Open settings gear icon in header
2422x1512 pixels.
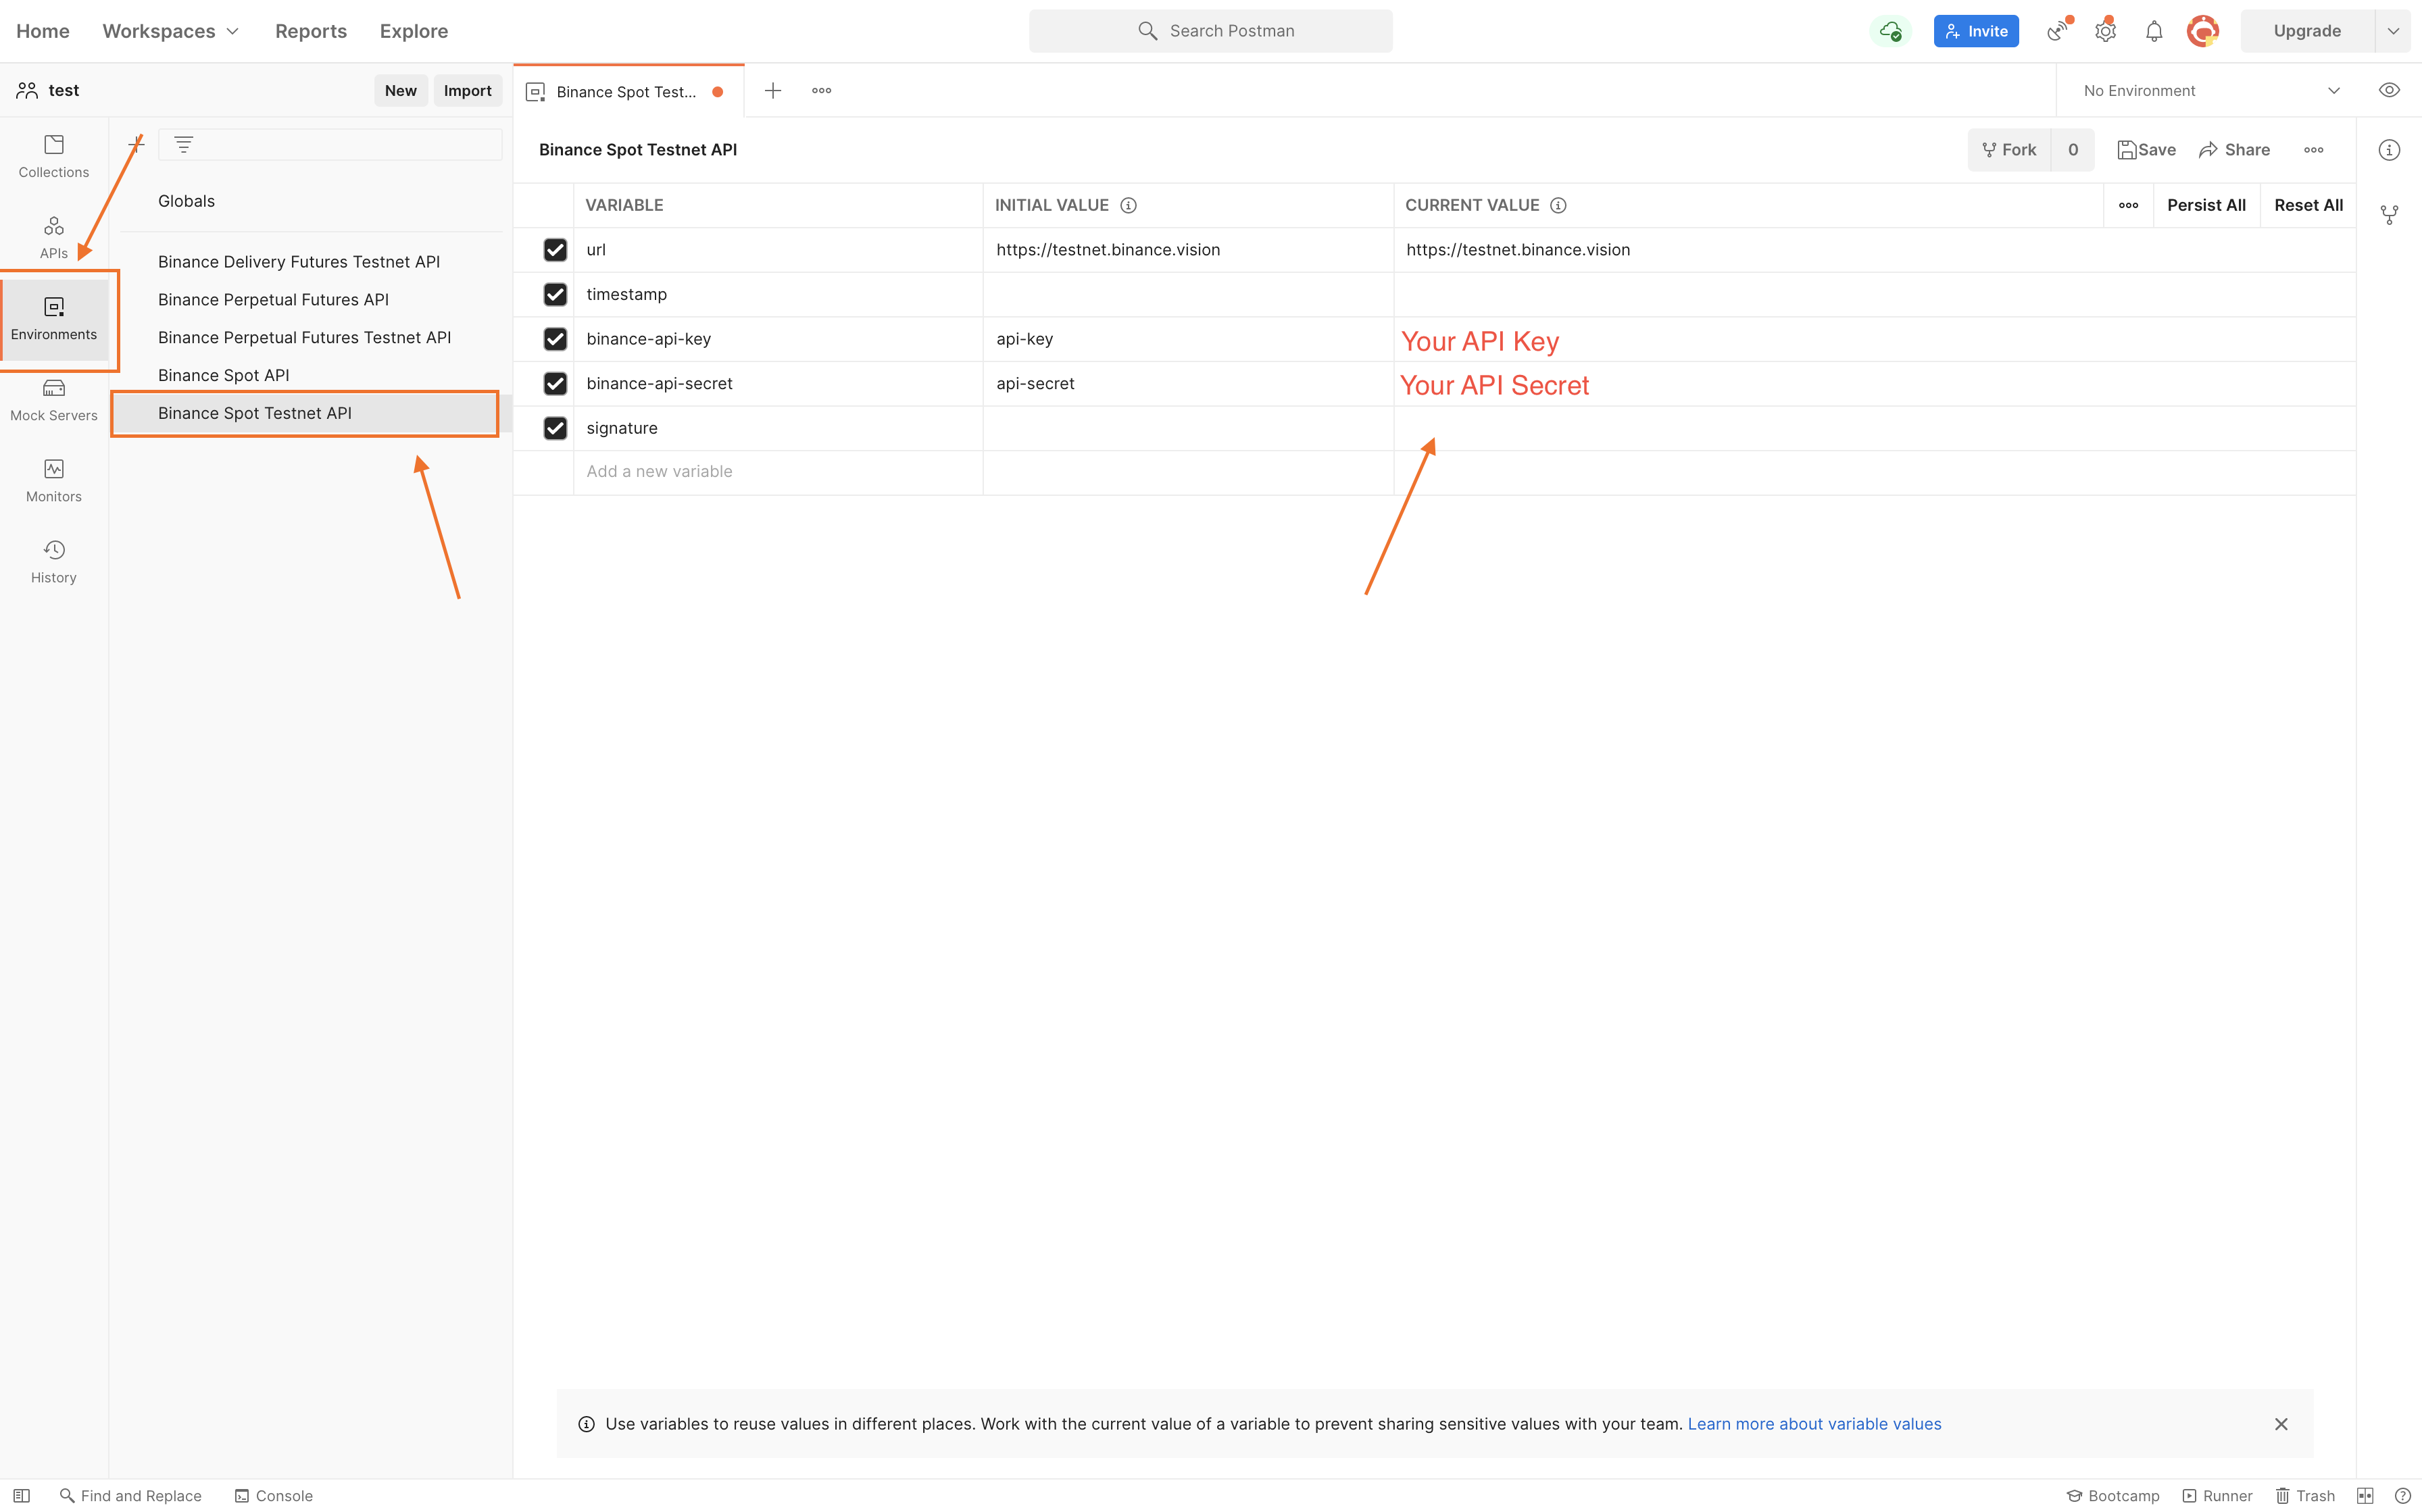[2105, 31]
